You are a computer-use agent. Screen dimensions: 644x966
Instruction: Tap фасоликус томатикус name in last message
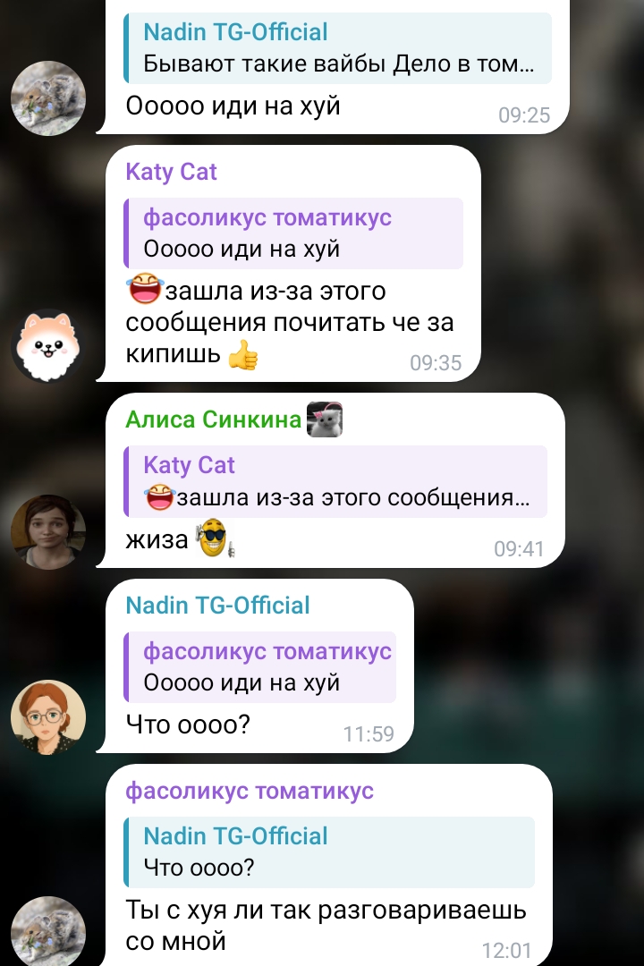pos(250,791)
